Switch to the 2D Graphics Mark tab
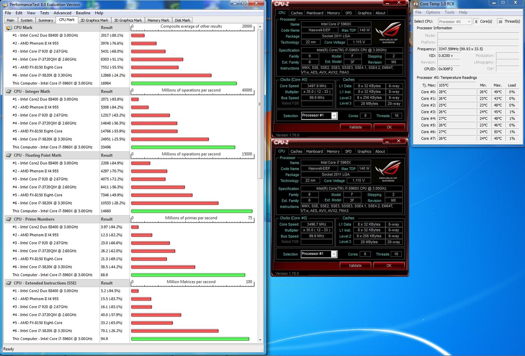The height and width of the screenshot is (356, 525). (94, 20)
